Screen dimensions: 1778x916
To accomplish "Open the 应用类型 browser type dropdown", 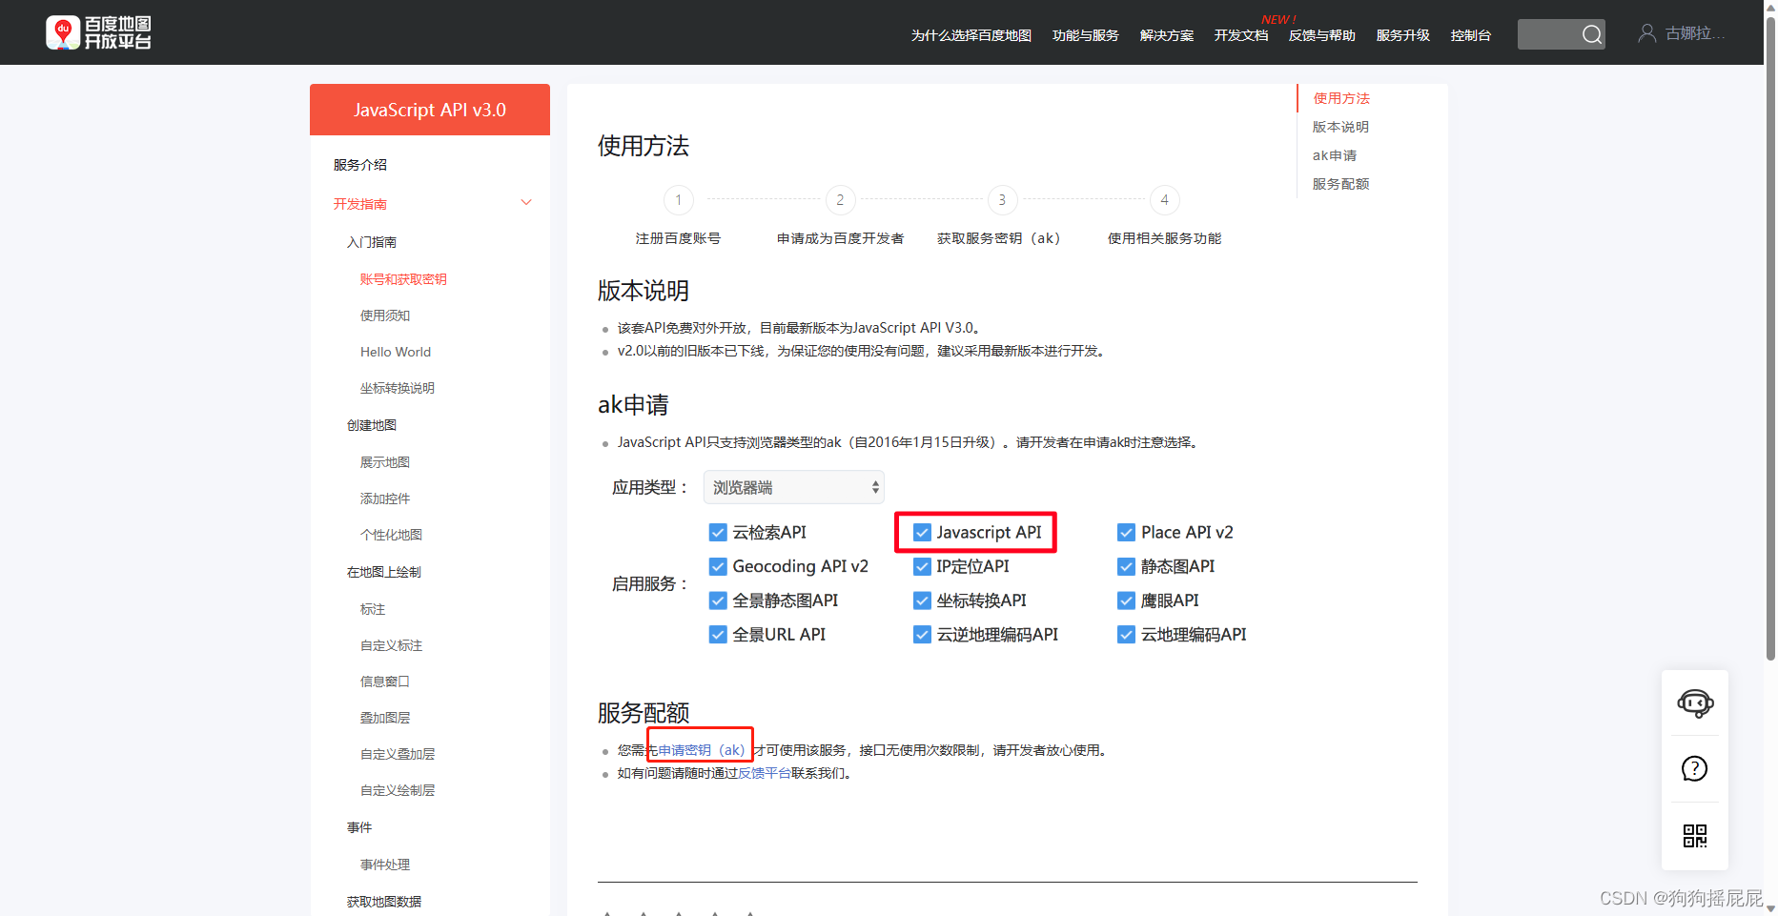I will (793, 486).
